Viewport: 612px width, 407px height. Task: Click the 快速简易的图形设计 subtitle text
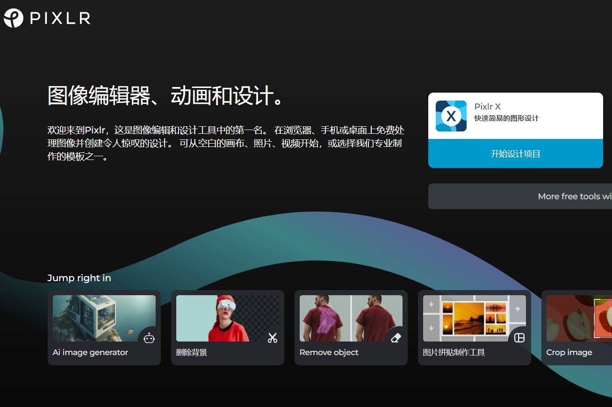pos(507,118)
